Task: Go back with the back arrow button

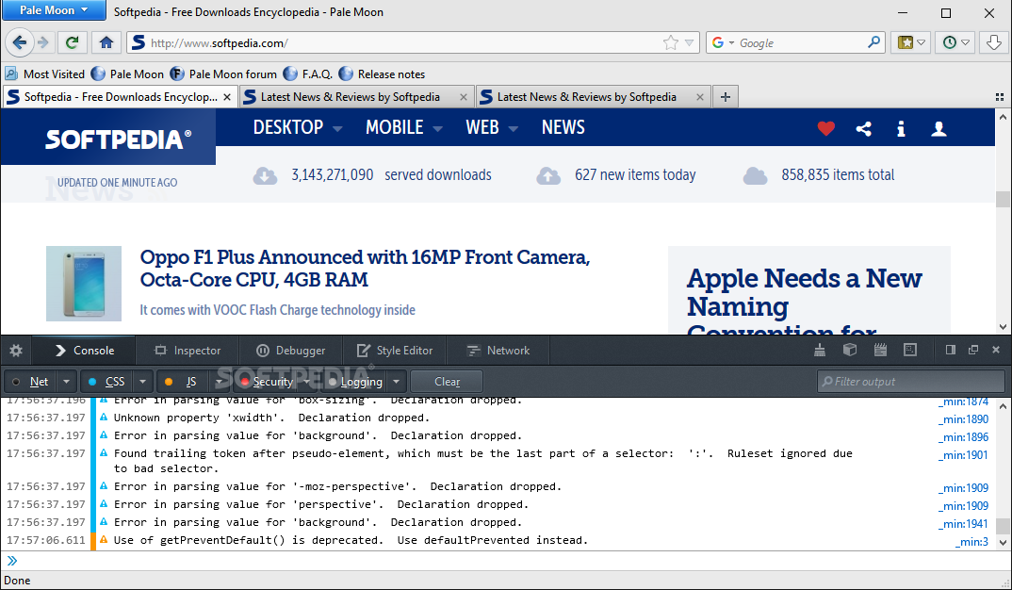Action: pyautogui.click(x=20, y=42)
